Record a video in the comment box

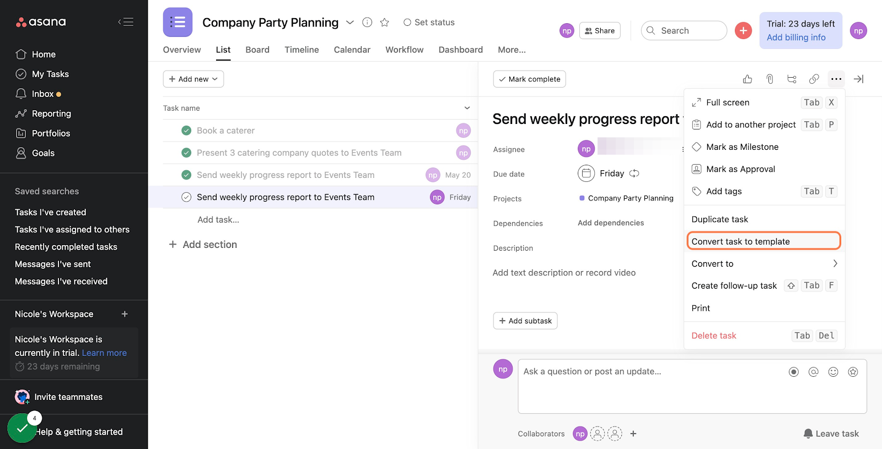coord(794,372)
